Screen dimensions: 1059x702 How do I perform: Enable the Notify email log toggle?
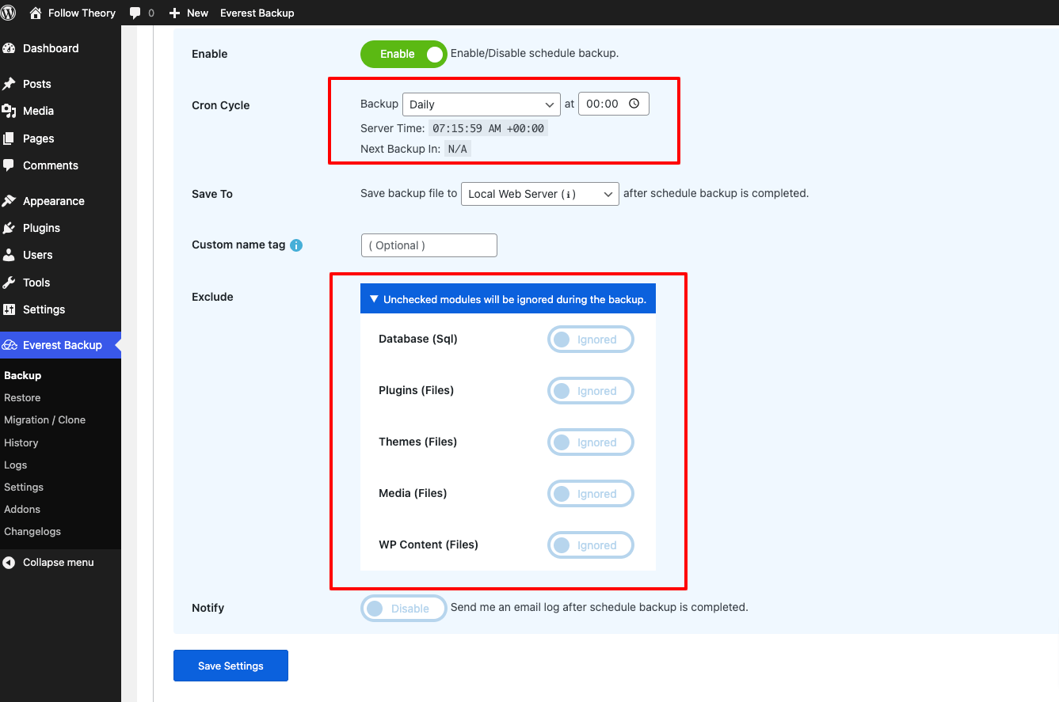(x=403, y=609)
